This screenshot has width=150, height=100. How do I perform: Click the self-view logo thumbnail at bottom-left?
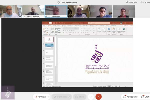coord(8,93)
